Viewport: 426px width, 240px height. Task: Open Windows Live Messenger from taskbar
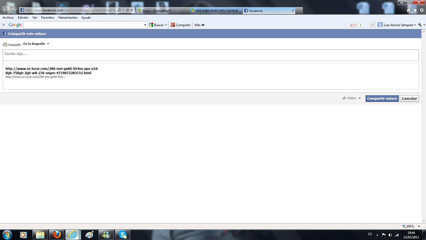106,235
